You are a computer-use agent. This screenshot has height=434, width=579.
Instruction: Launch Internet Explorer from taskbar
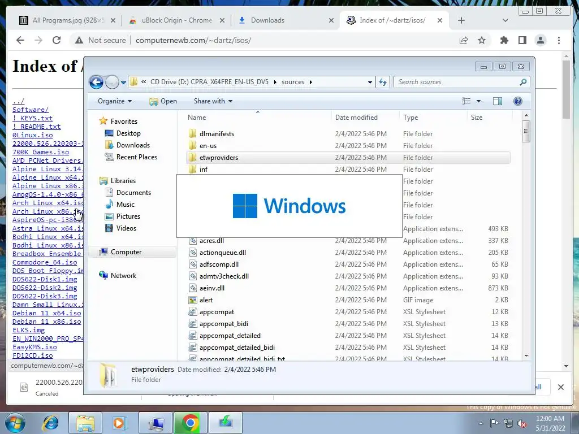(50, 423)
